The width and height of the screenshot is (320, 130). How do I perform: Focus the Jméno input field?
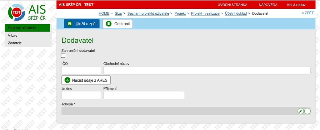click(81, 95)
